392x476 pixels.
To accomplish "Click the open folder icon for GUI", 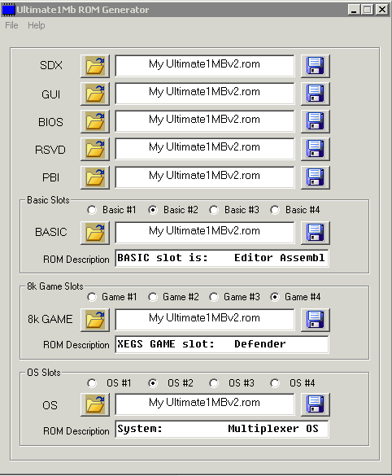I will [x=95, y=94].
